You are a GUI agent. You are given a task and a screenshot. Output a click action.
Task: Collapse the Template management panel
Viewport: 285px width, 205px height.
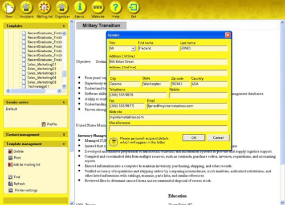pyautogui.click(x=64, y=144)
